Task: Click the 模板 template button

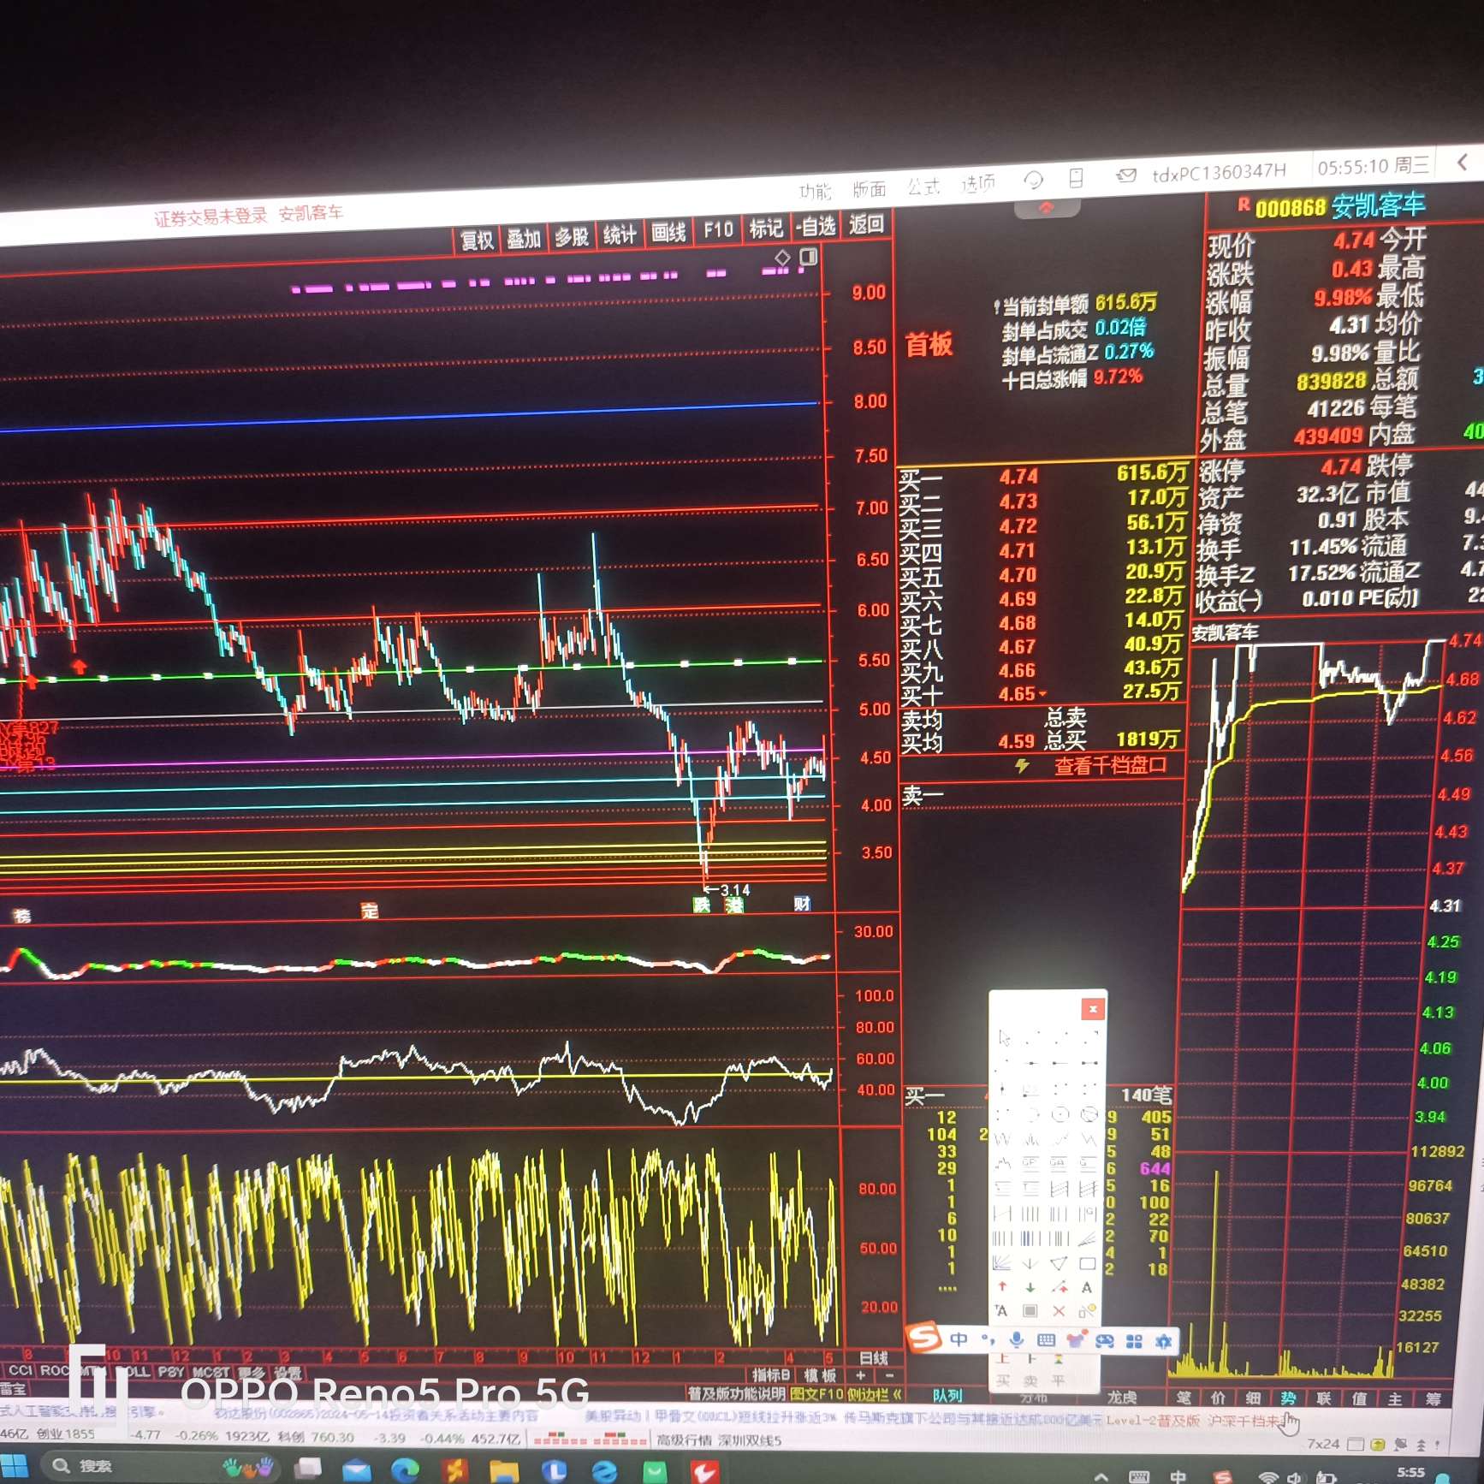Action: 820,1375
